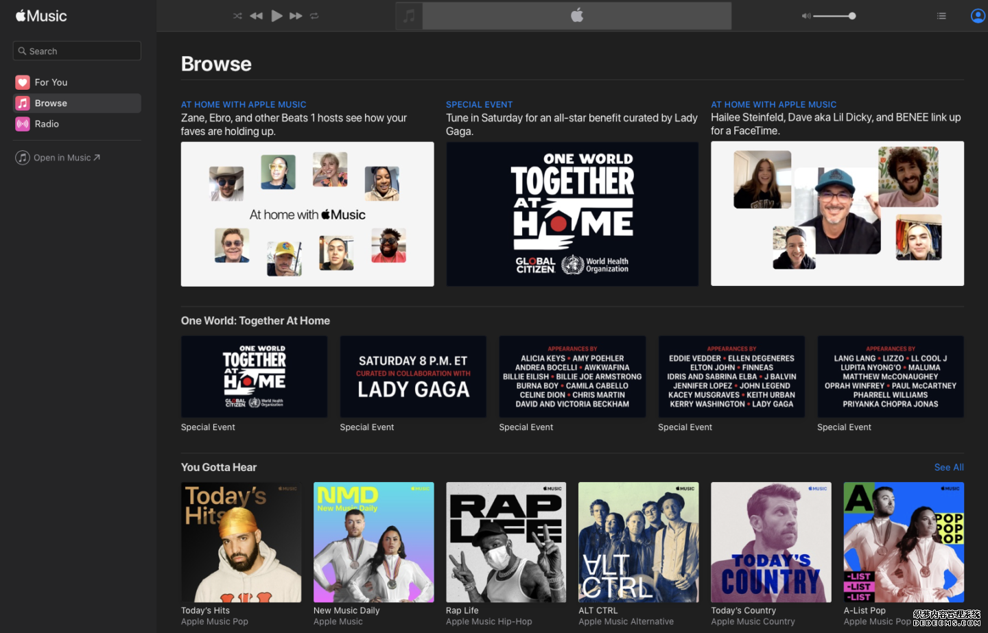Click the Apple Music logo
Viewport: 988px width, 633px height.
[x=41, y=16]
